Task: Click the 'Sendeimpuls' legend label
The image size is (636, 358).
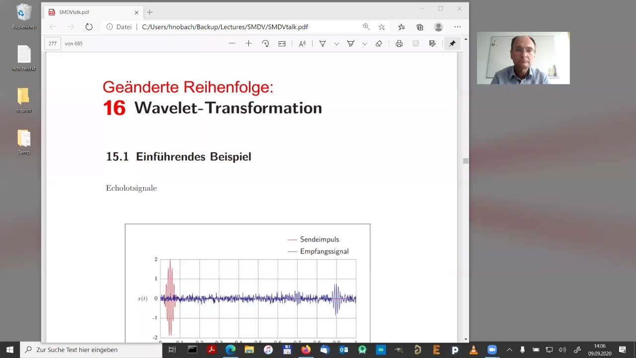Action: tap(319, 239)
